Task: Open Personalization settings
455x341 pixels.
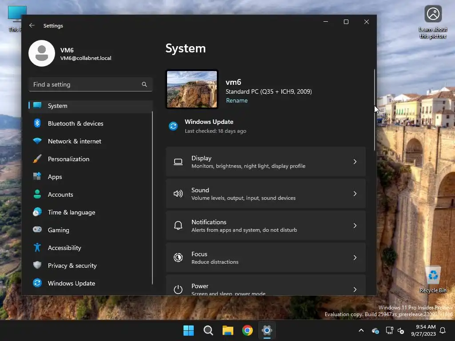Action: tap(91, 159)
